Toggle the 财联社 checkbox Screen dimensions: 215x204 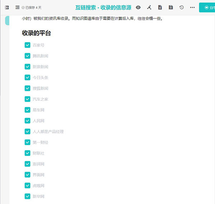click(x=27, y=153)
